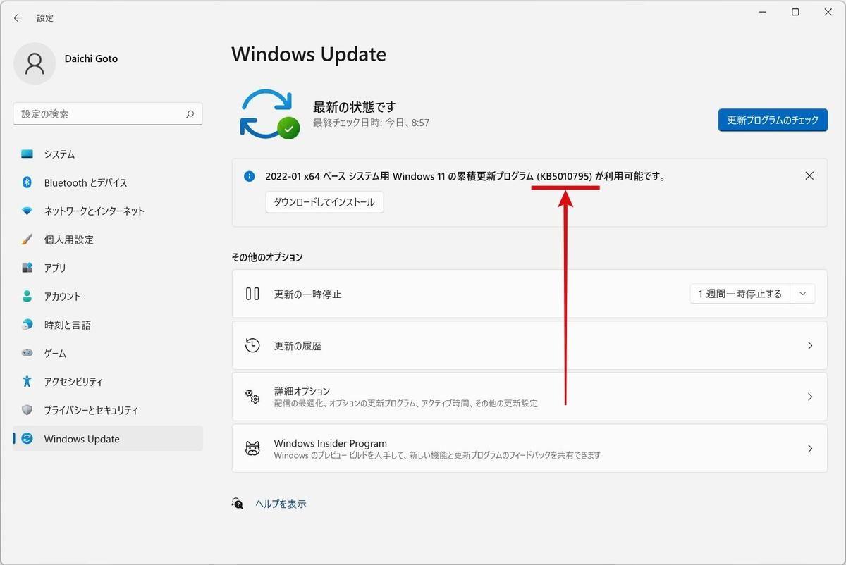This screenshot has height=565, width=846.
Task: Click the ゲーム controller icon
Action: (x=27, y=353)
